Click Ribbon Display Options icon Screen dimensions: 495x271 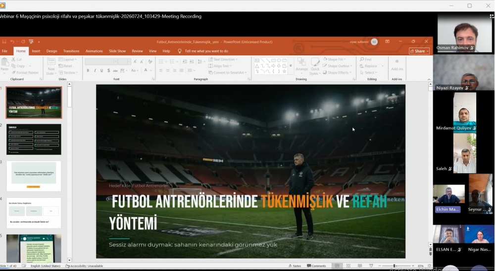[388, 42]
